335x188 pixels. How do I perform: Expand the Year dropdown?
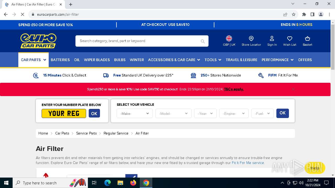point(205,113)
